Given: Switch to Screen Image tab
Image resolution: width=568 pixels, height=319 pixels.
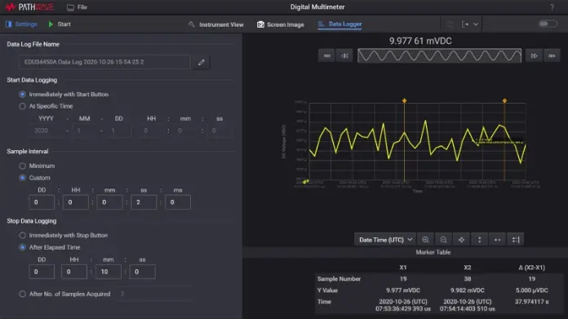Looking at the screenshot, I should [281, 24].
